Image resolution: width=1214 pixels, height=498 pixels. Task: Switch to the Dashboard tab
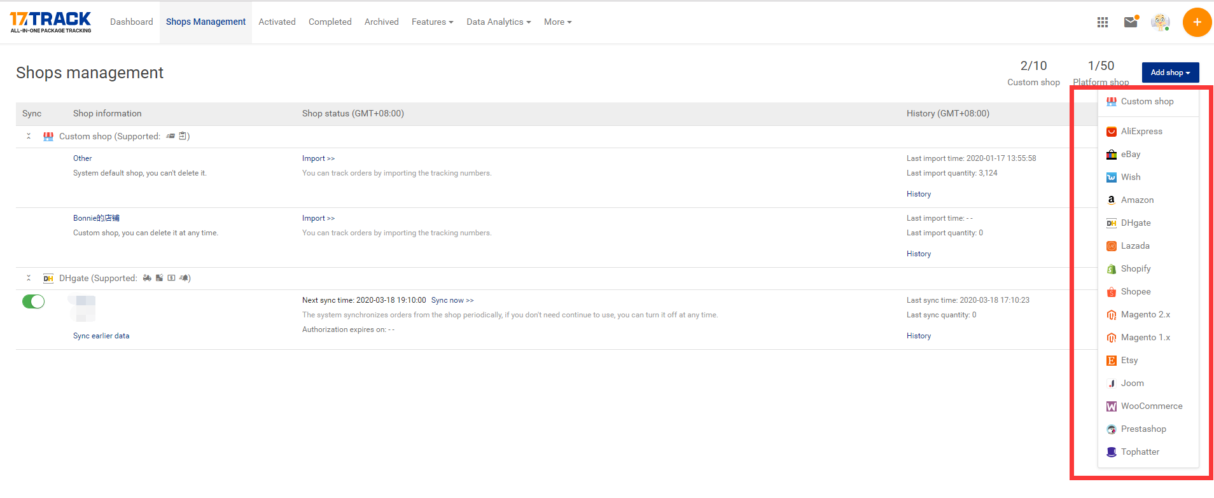(x=132, y=22)
